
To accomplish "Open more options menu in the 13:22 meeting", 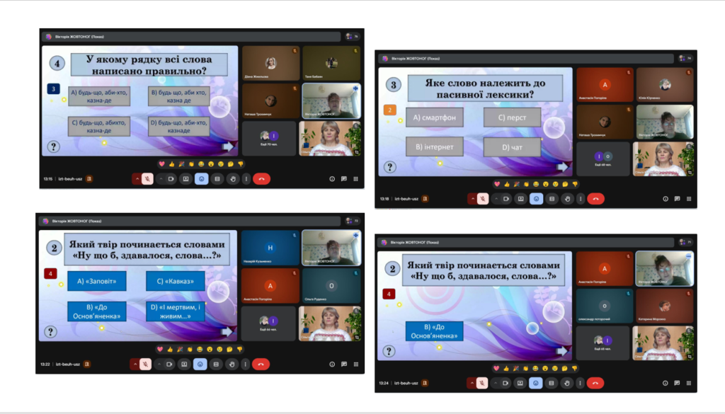I will coord(246,364).
